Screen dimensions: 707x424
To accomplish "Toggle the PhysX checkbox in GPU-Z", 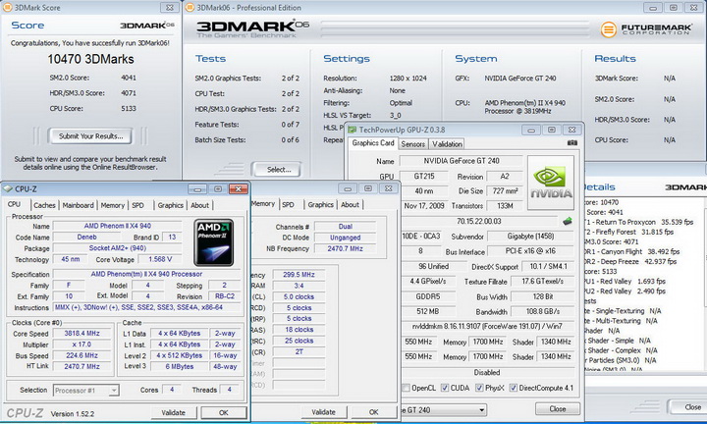I will 479,388.
